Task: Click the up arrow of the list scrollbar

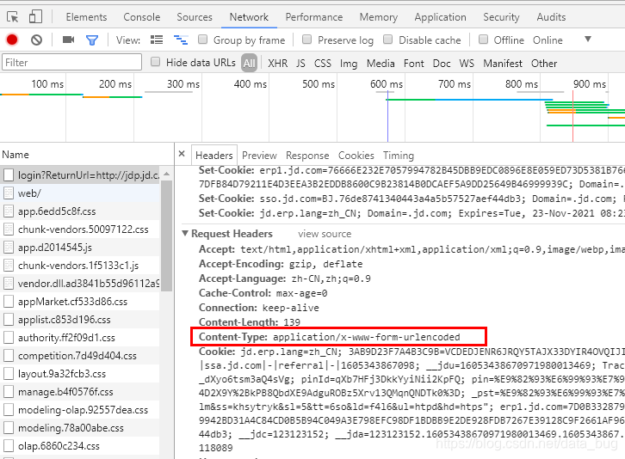Action: click(167, 174)
